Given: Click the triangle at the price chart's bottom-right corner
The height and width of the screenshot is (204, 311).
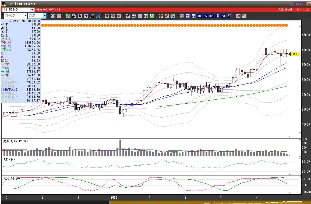Looking at the screenshot, I should [x=290, y=137].
